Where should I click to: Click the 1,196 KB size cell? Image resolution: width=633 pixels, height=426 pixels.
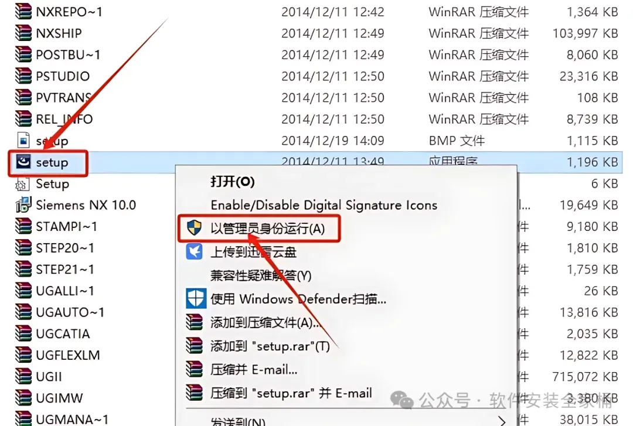tap(592, 162)
